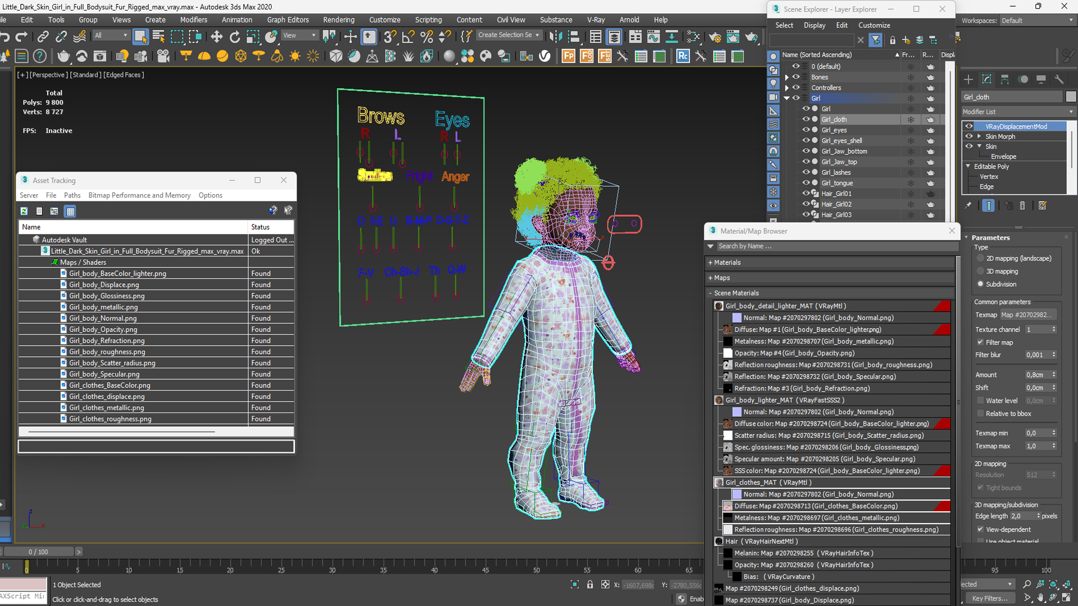Screen dimensions: 1078x606
Task: Open the Create tab plus icon in command panel
Action: point(968,79)
